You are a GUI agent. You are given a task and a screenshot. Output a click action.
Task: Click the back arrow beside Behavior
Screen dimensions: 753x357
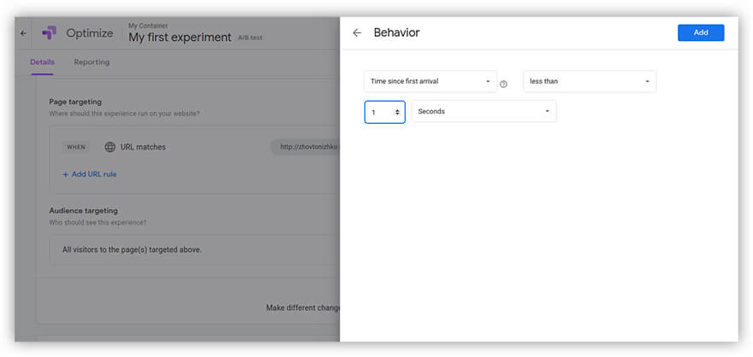tap(357, 33)
